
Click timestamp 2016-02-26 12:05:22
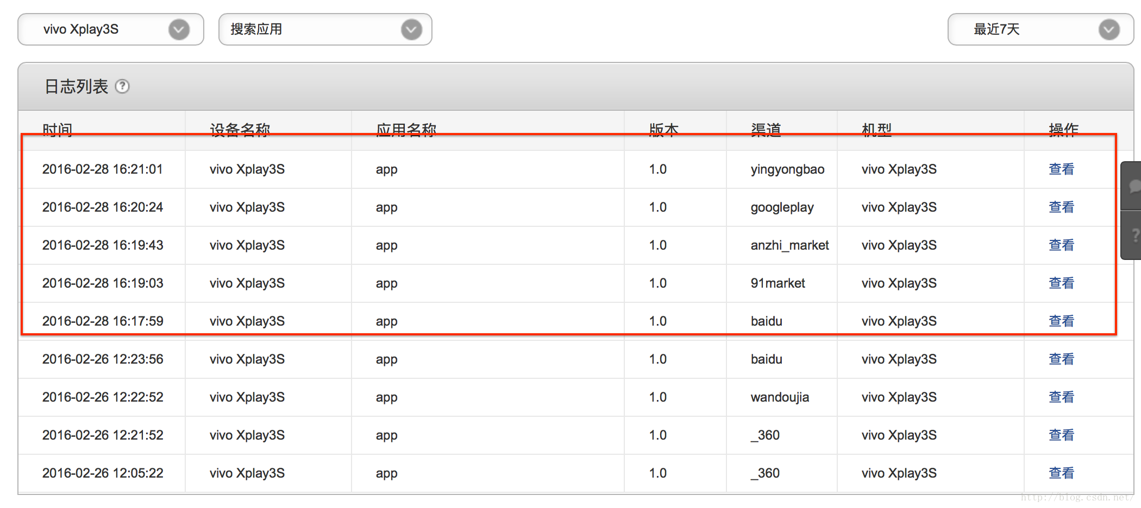pyautogui.click(x=103, y=473)
